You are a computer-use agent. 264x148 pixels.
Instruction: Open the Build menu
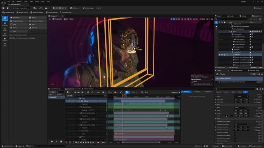pos(31,2)
